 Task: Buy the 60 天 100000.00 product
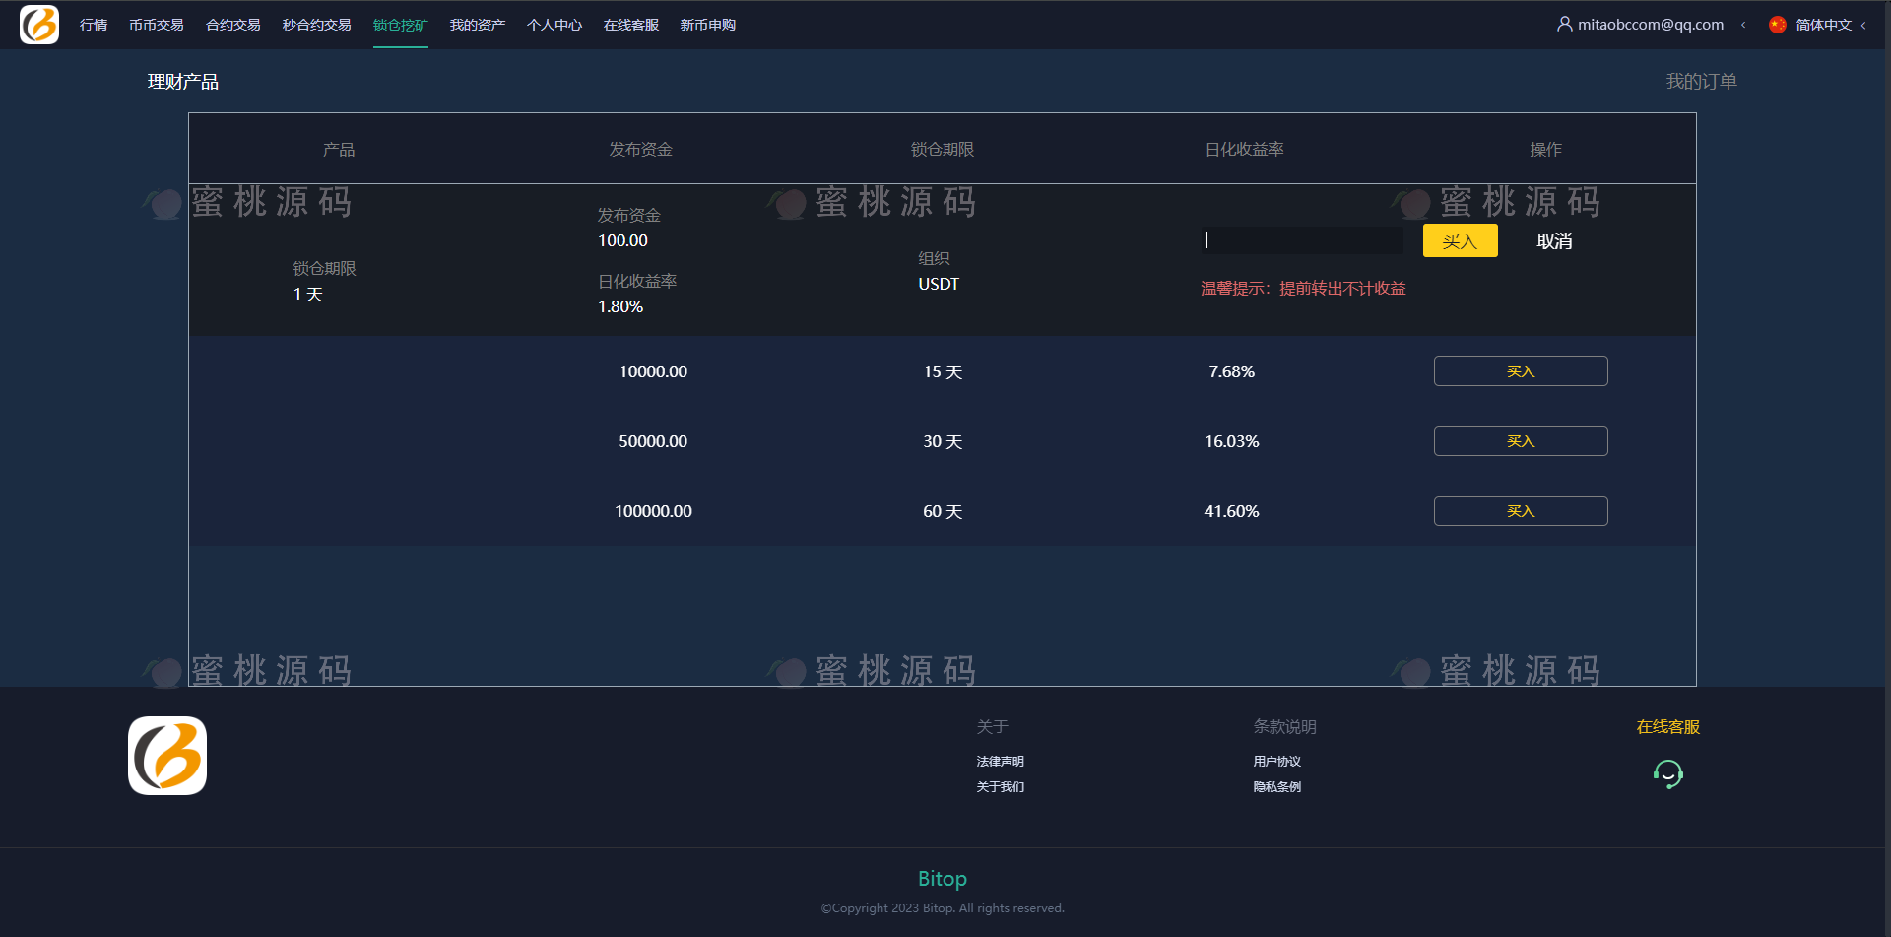click(x=1520, y=511)
